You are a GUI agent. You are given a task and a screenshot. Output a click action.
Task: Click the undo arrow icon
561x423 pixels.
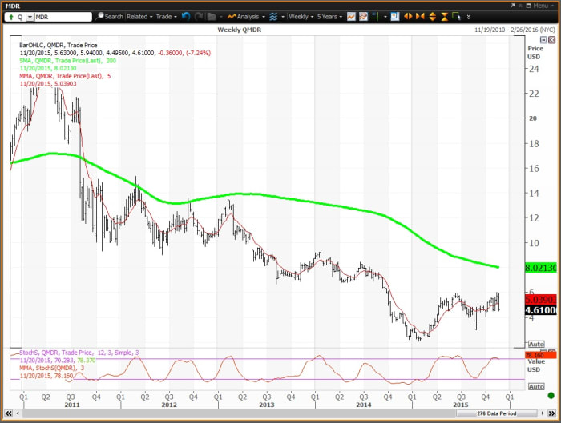[x=186, y=16]
